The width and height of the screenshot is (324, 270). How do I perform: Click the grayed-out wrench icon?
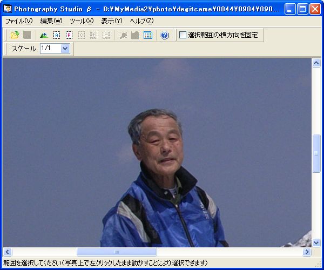click(x=123, y=35)
